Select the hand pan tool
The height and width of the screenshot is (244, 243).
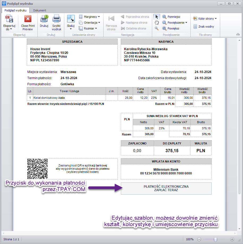tap(157, 23)
